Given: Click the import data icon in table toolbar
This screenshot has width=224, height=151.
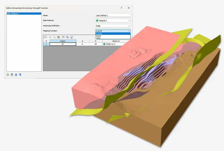Looking at the screenshot, I should click(x=71, y=37).
